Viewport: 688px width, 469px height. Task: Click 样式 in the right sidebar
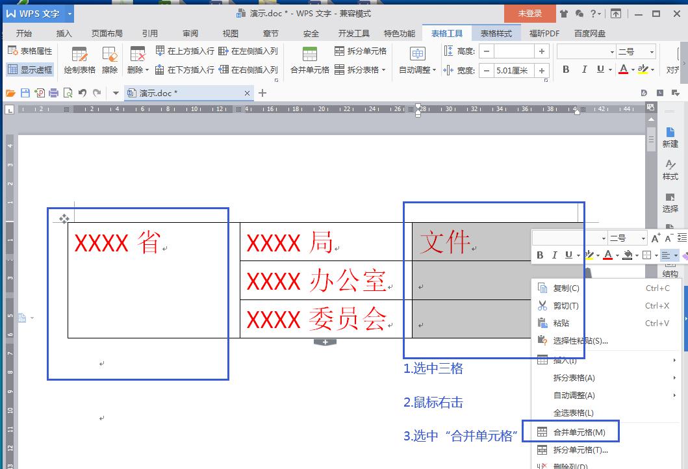click(670, 170)
